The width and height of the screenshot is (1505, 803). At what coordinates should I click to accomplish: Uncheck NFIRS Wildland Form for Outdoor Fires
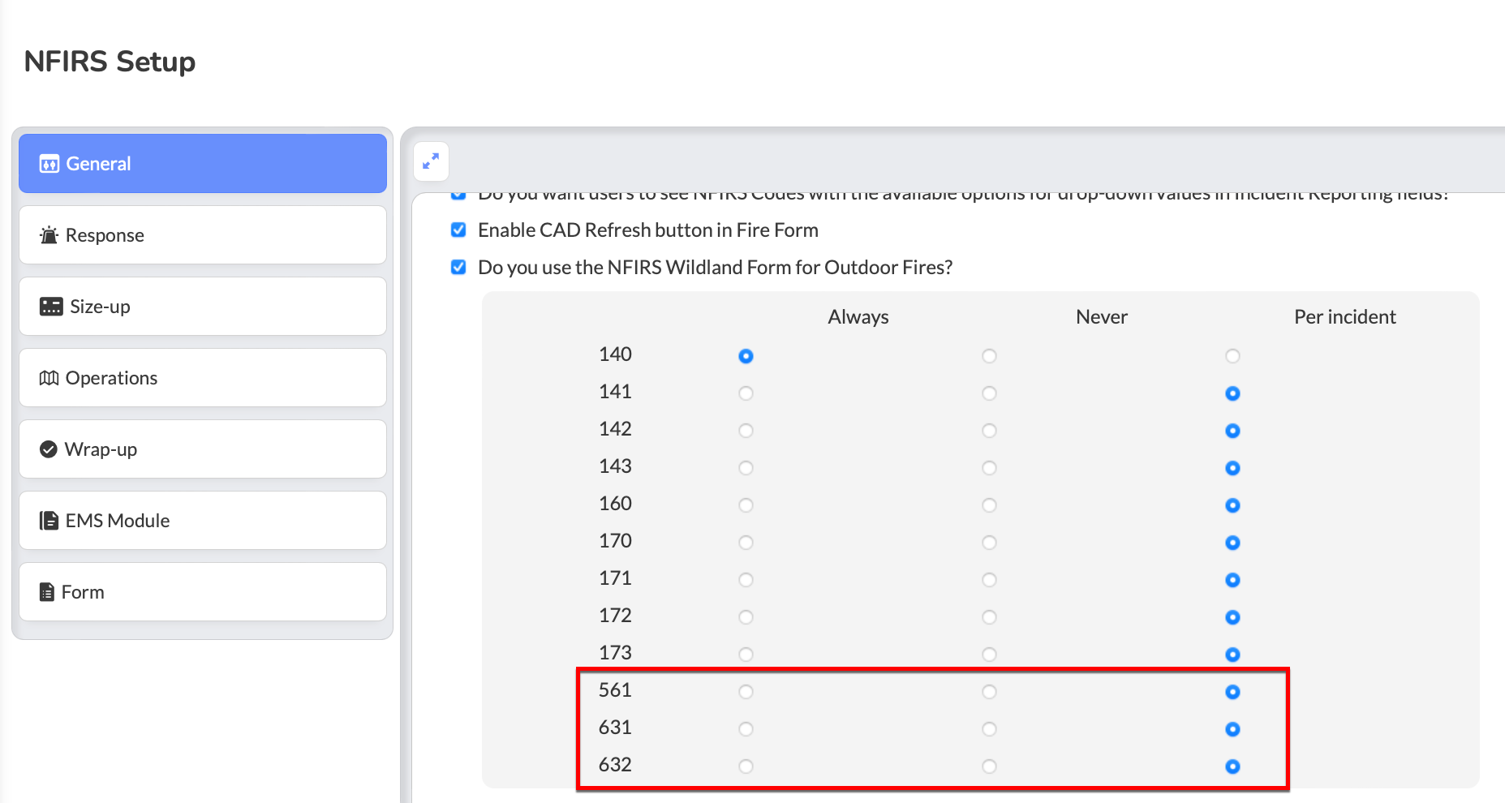[x=458, y=267]
